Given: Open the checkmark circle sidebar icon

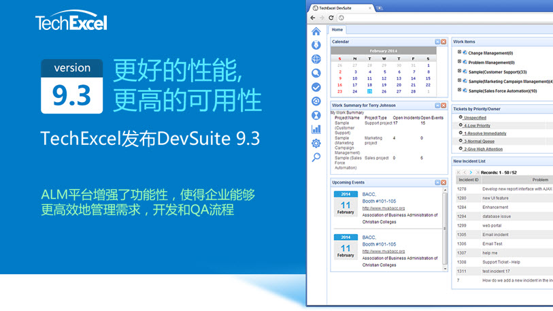Looking at the screenshot, I should [x=316, y=87].
